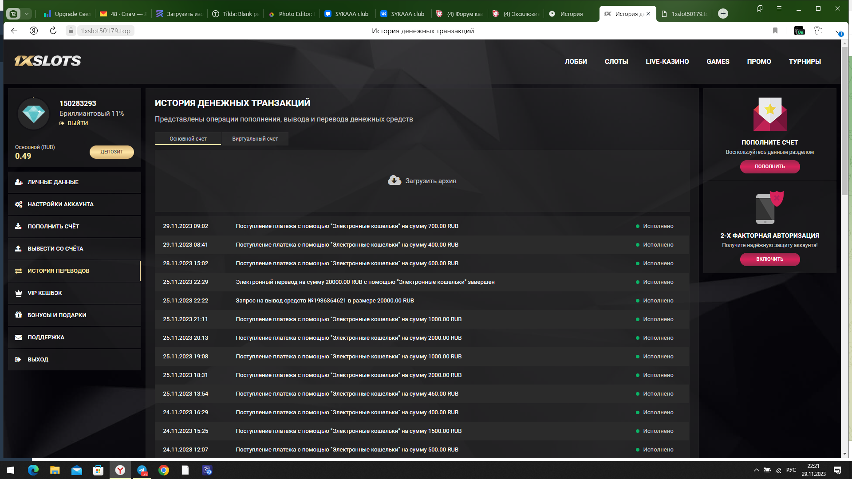Click the bookmark icon in address bar
Image resolution: width=852 pixels, height=479 pixels.
click(775, 31)
